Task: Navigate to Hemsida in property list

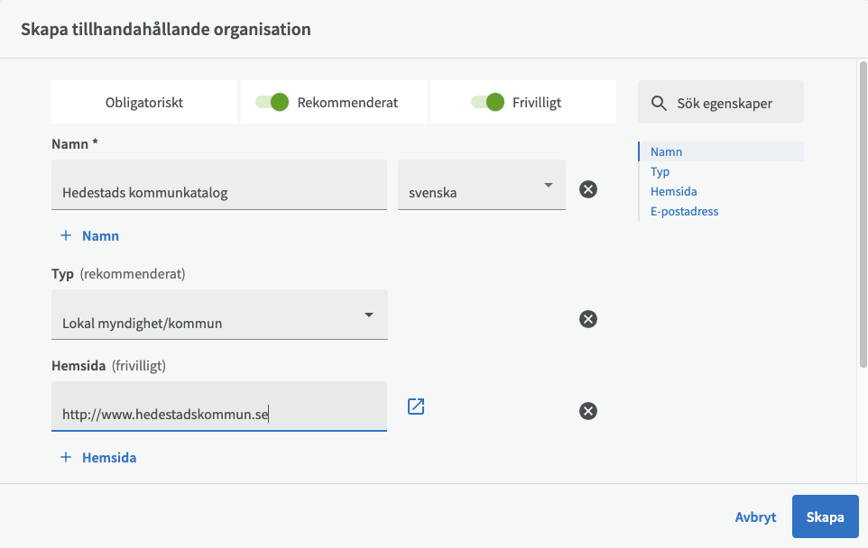Action: [x=673, y=191]
